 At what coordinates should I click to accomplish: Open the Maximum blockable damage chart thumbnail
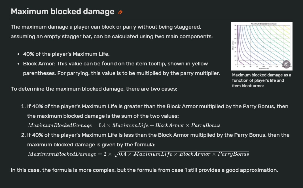(x=262, y=46)
